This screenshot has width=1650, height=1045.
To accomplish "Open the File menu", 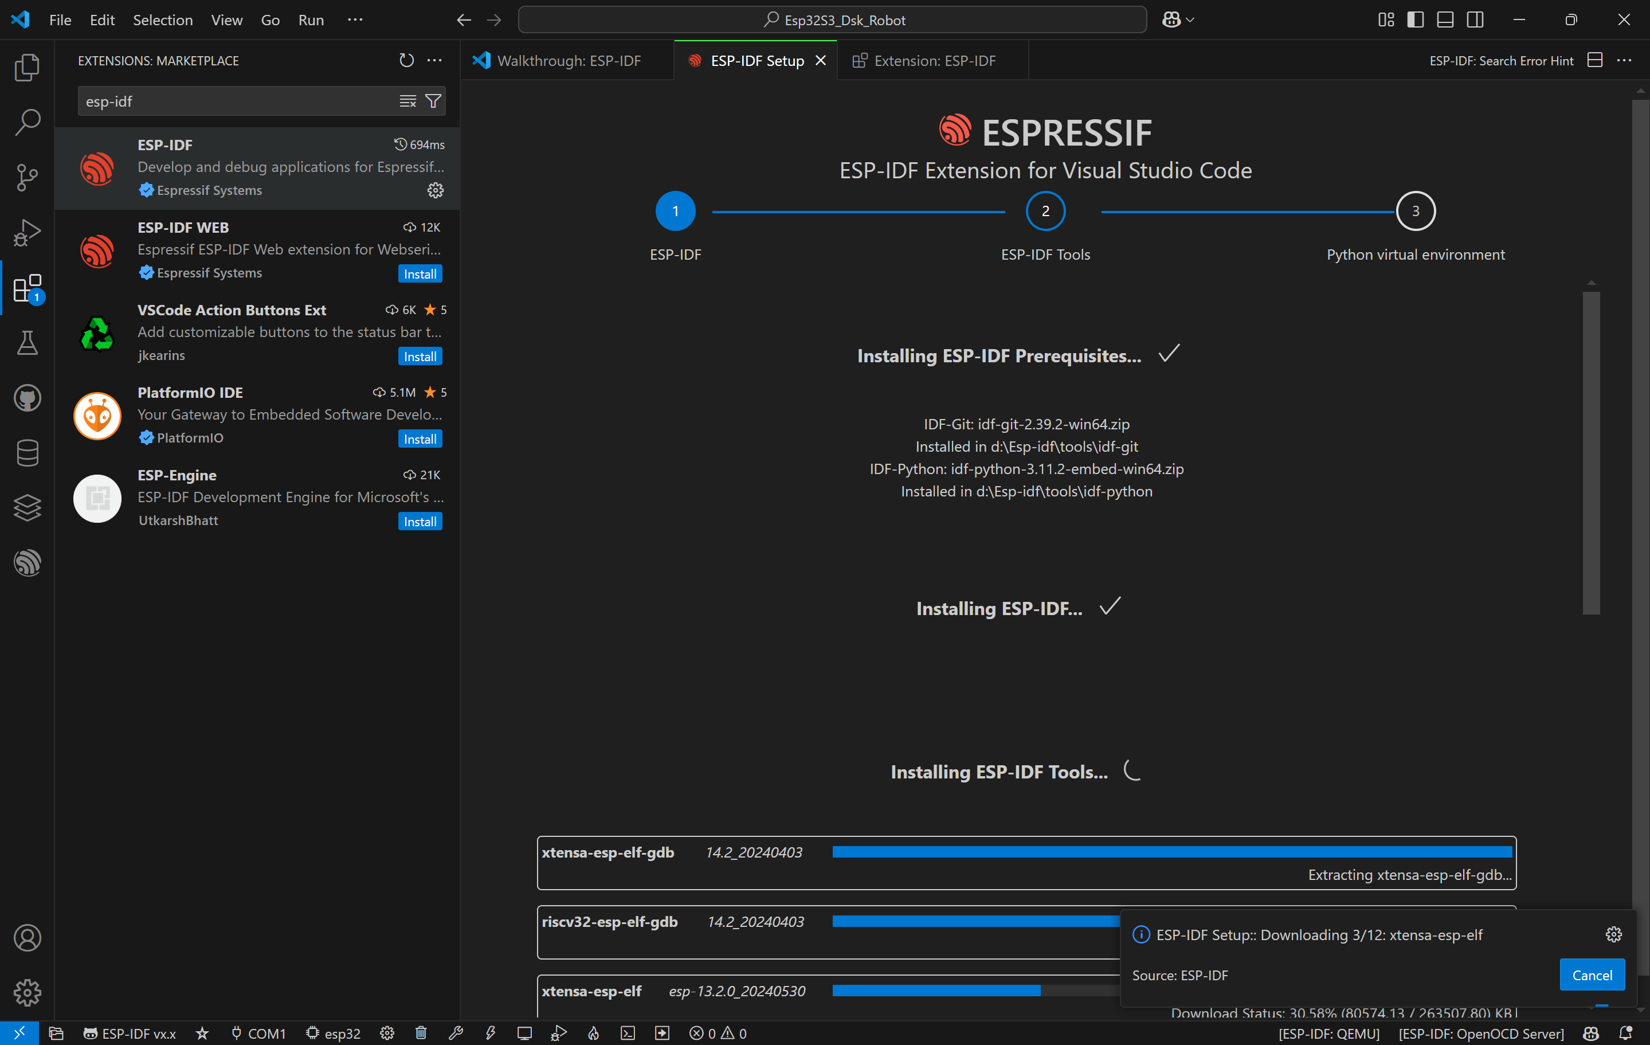I will pyautogui.click(x=60, y=20).
